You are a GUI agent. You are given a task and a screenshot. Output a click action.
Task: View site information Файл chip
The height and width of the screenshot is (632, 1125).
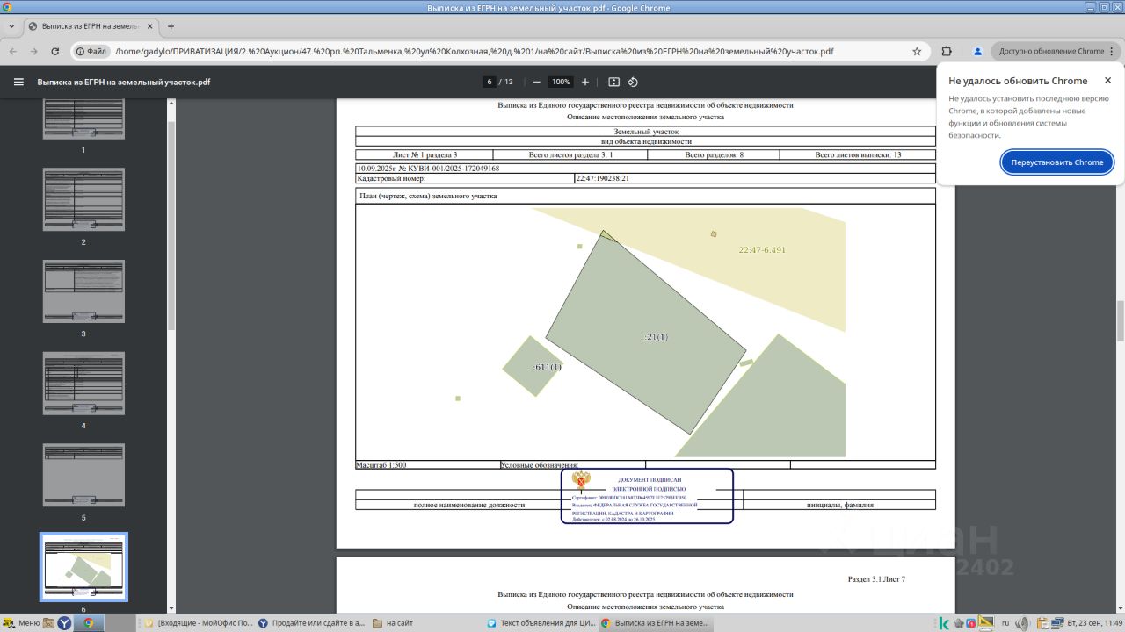pos(91,51)
